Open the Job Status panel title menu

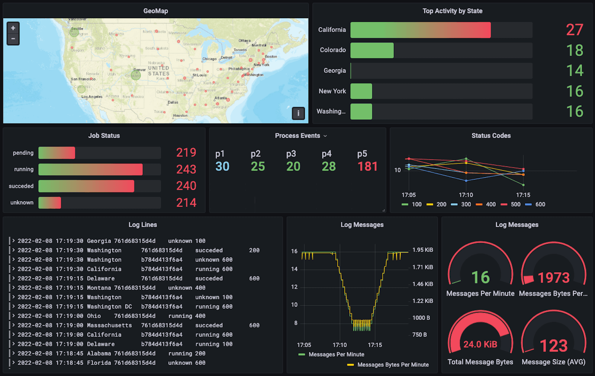click(x=104, y=136)
